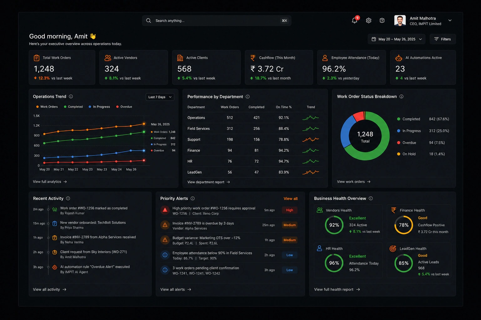The image size is (481, 320).
Task: Open View department report link
Action: pyautogui.click(x=209, y=182)
